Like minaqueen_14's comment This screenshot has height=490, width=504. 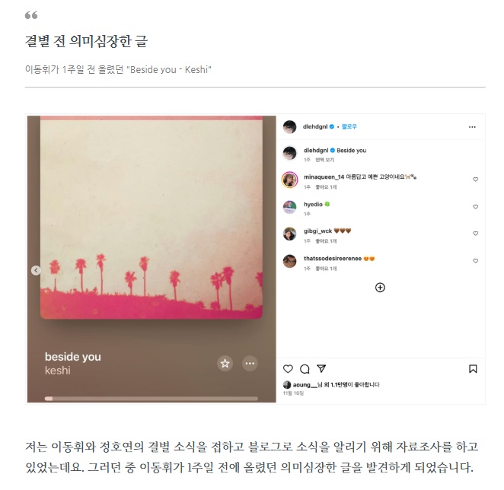(x=475, y=180)
